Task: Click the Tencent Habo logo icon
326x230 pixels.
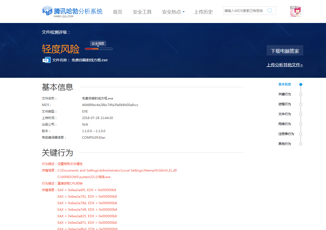Action: click(x=47, y=10)
